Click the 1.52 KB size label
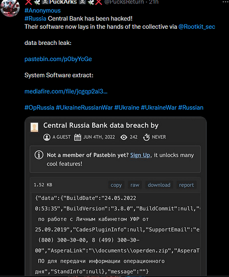 point(43,185)
